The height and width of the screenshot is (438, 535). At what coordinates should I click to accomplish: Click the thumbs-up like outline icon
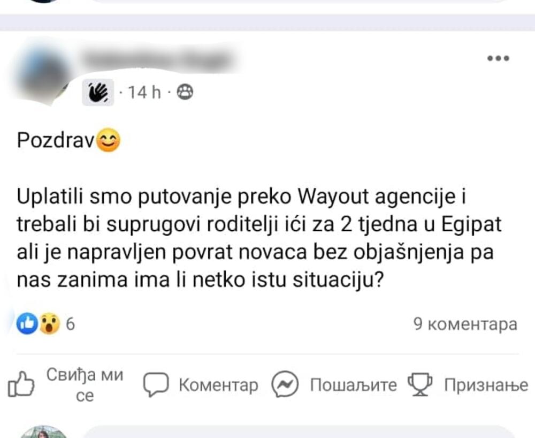(21, 384)
